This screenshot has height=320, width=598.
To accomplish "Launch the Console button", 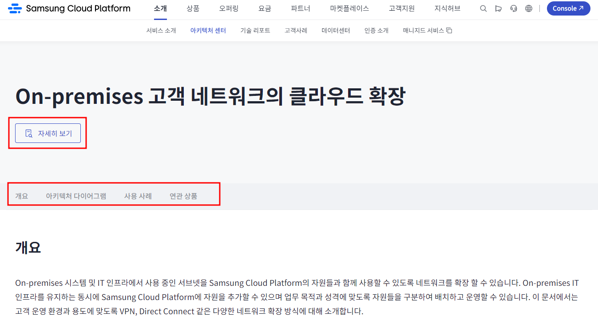I will 568,8.
